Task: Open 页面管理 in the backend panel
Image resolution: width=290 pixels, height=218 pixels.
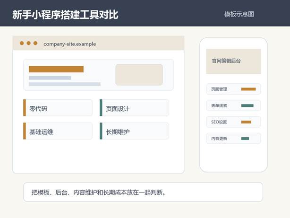Action: [x=233, y=89]
